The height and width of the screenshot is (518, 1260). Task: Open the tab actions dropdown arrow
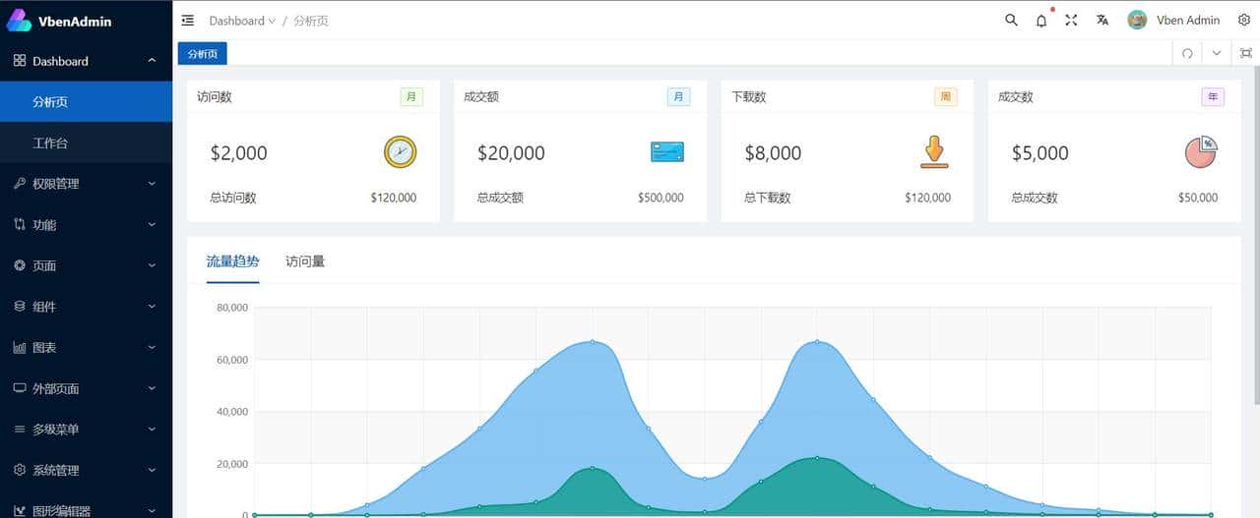tap(1217, 53)
